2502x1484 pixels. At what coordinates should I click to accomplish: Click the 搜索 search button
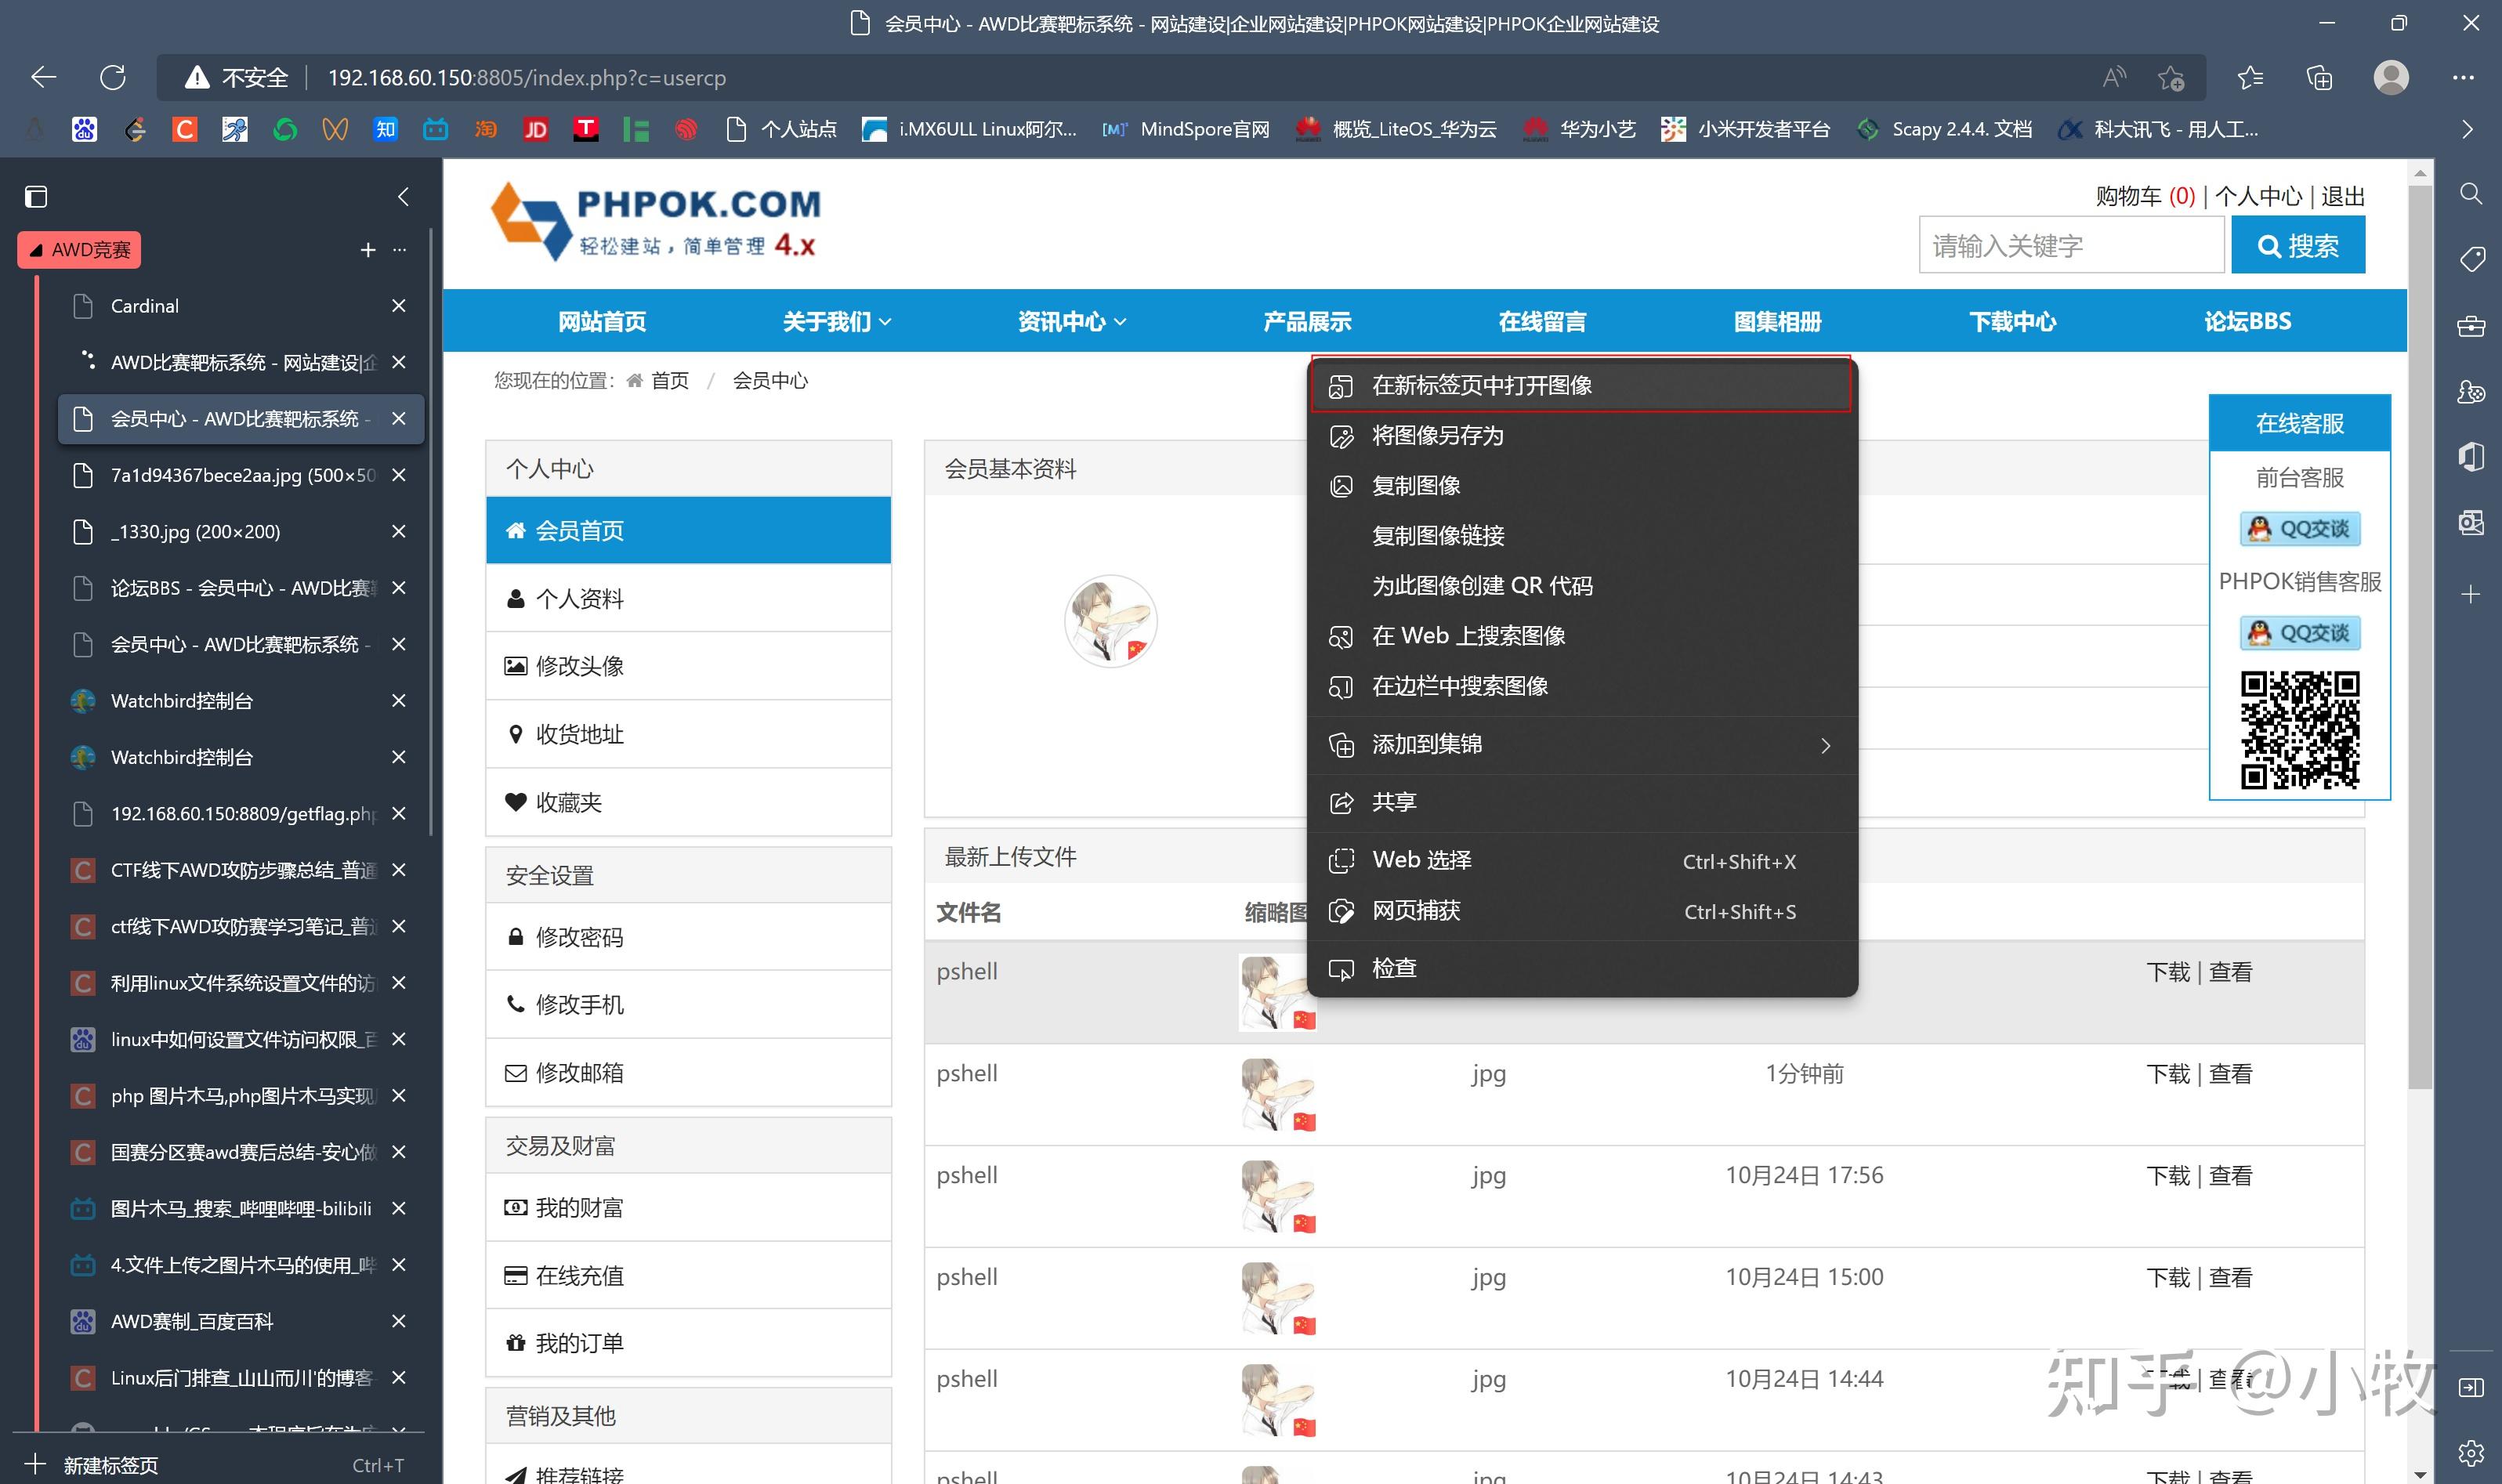point(2297,244)
